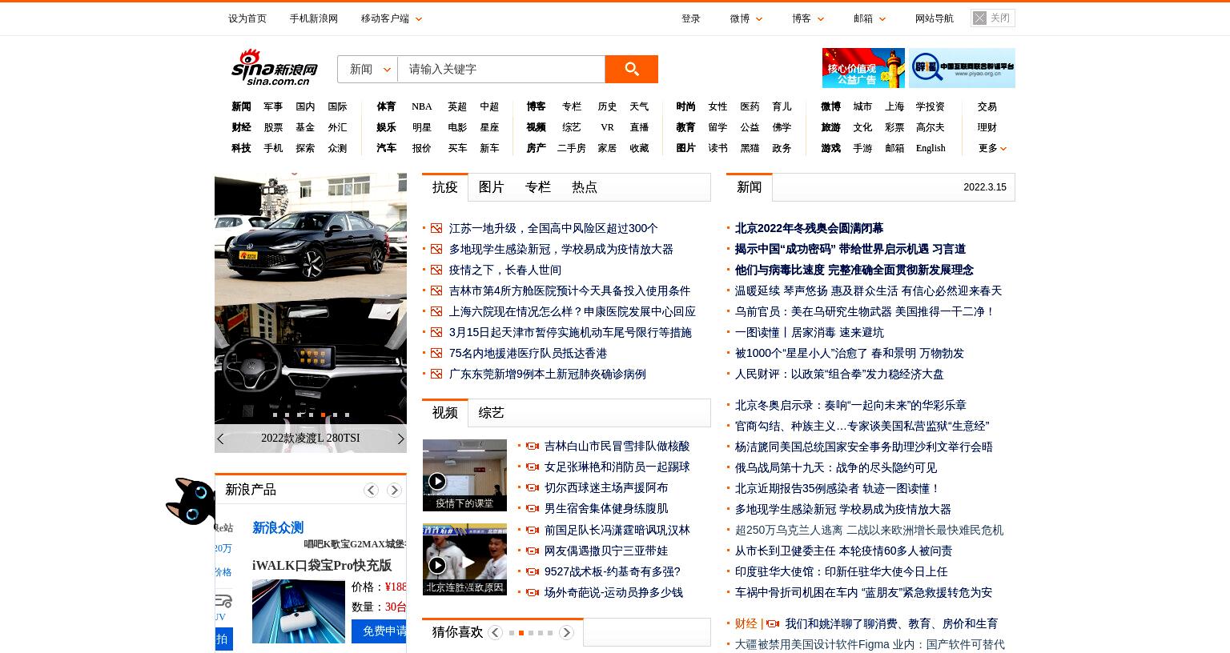Click the image icon beside 疫情之下，长春人世间
The image size is (1230, 653).
click(x=436, y=270)
